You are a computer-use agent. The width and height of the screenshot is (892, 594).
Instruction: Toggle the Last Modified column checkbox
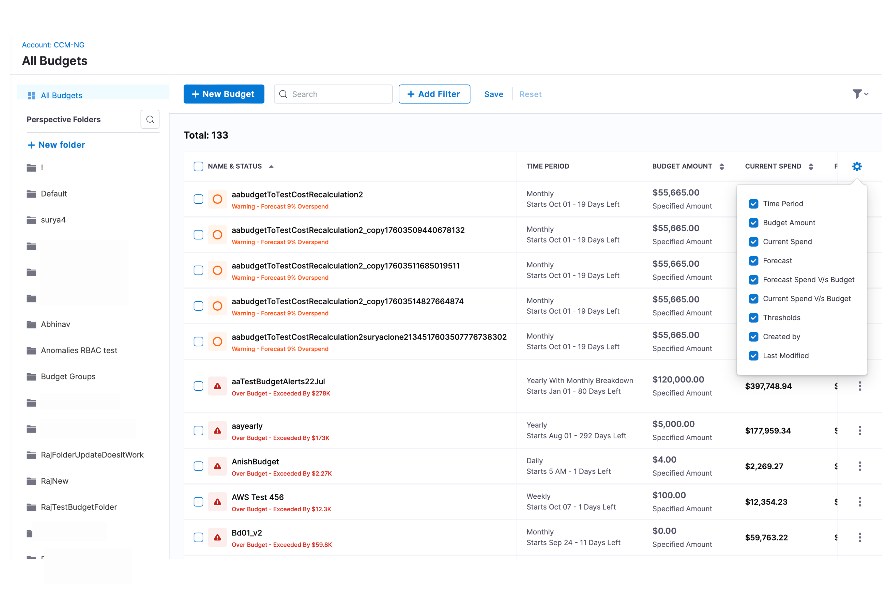[x=754, y=356]
